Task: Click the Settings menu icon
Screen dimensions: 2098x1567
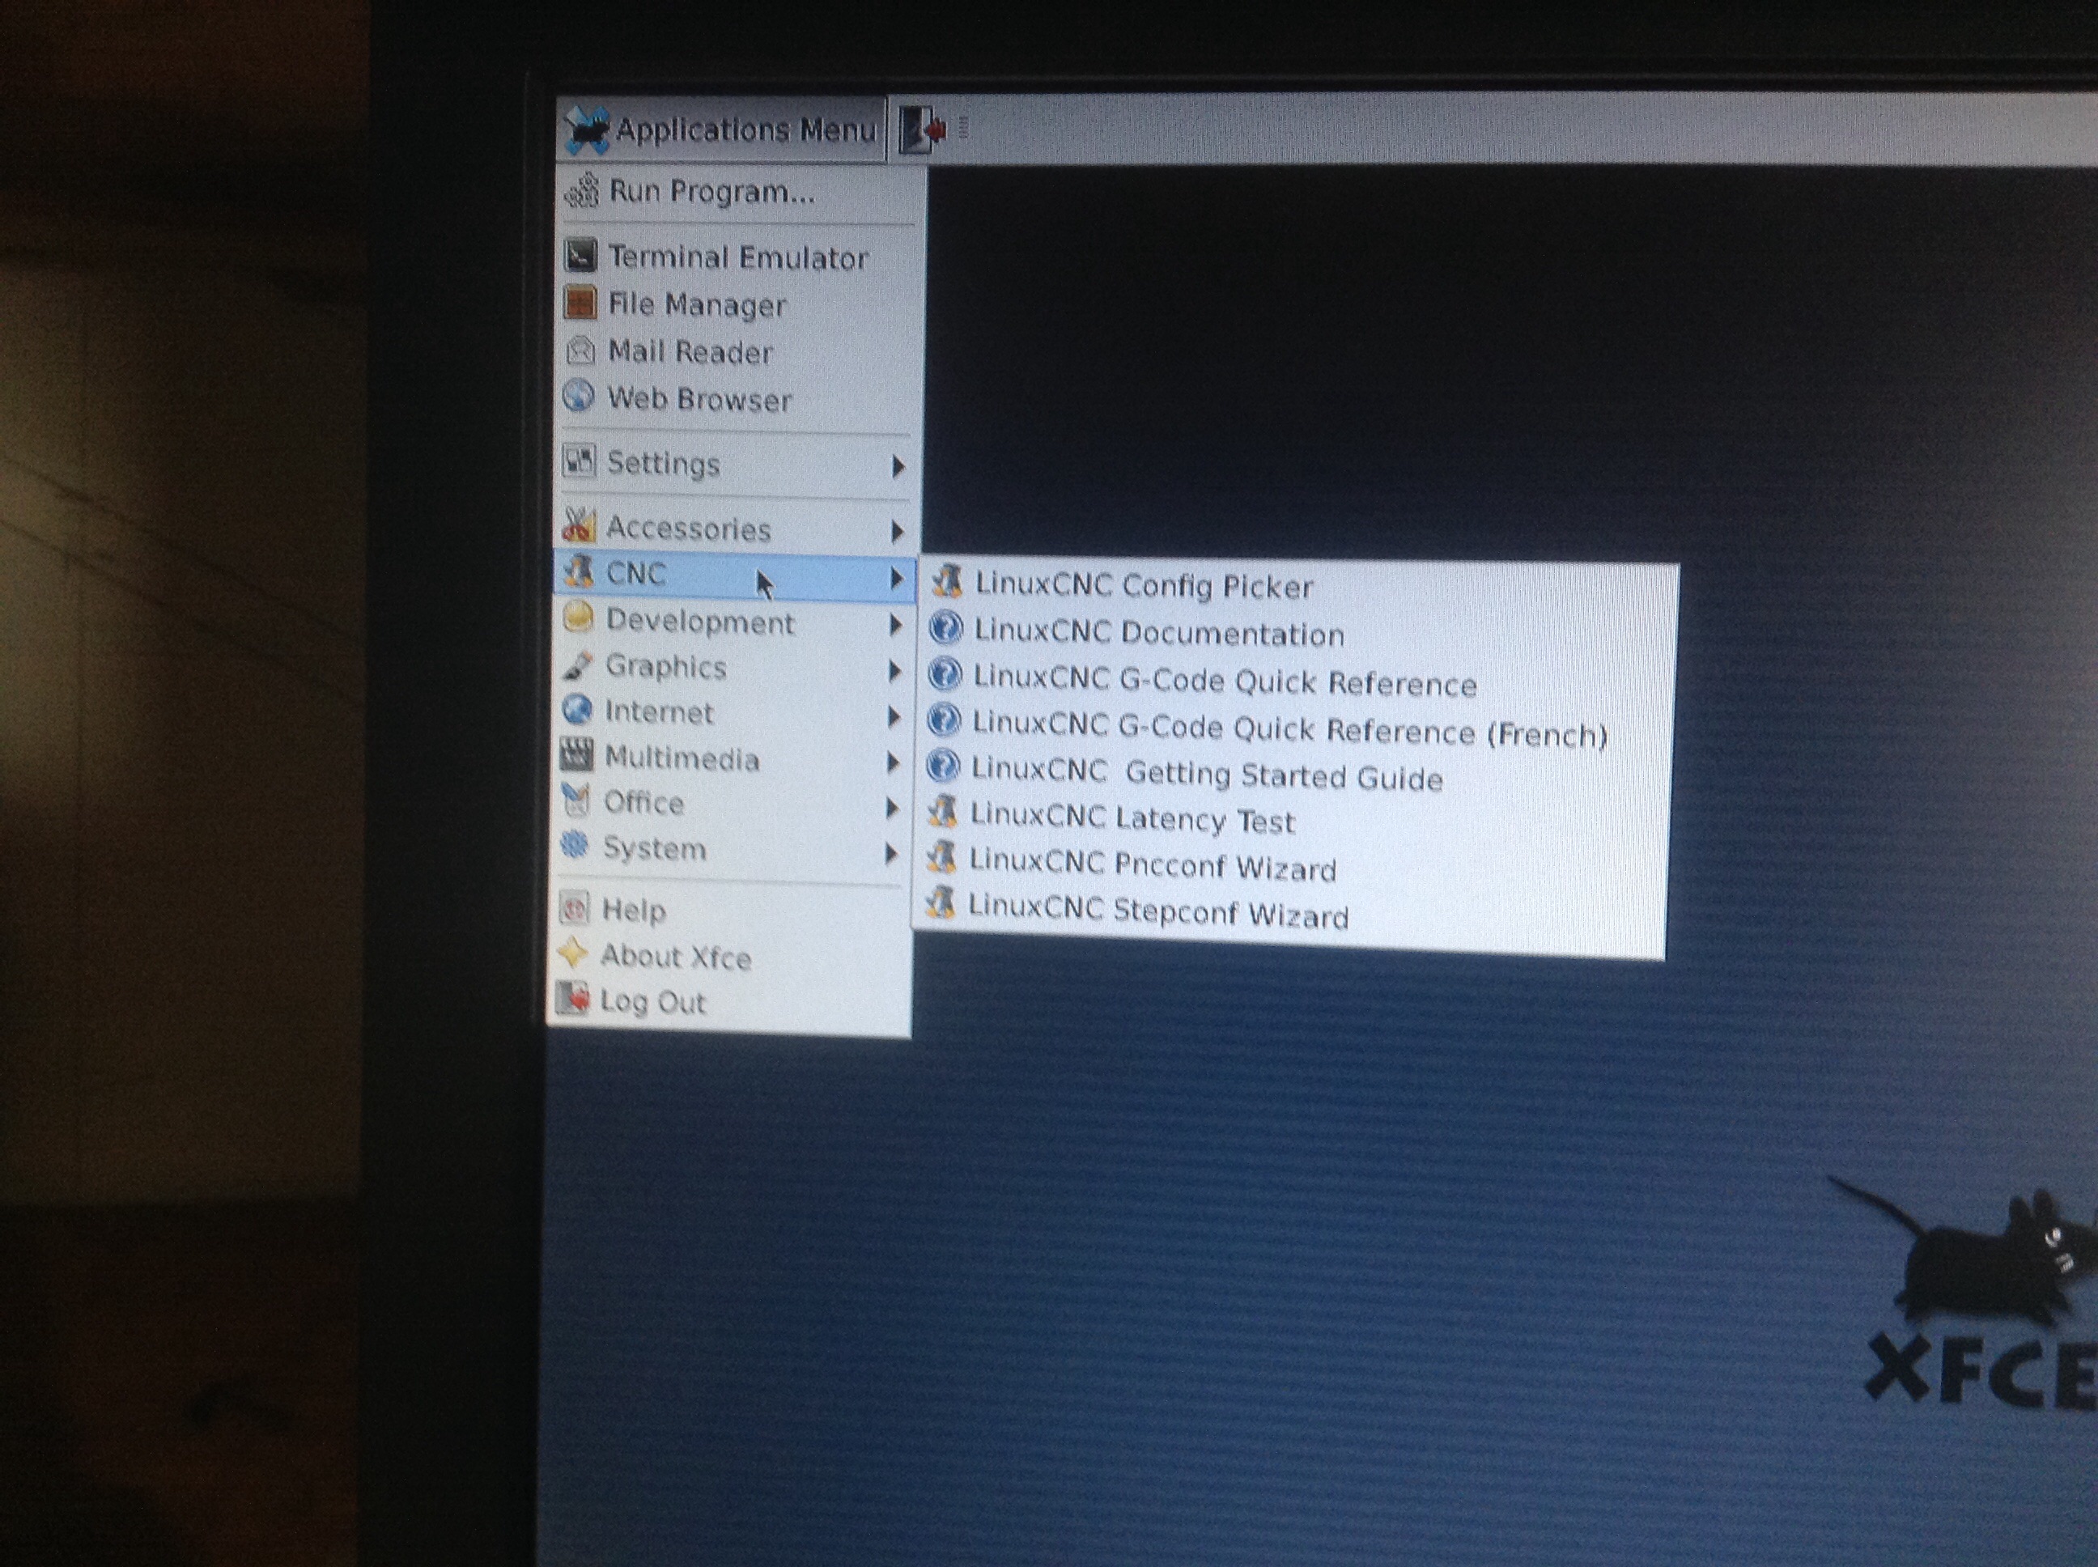Action: click(580, 461)
